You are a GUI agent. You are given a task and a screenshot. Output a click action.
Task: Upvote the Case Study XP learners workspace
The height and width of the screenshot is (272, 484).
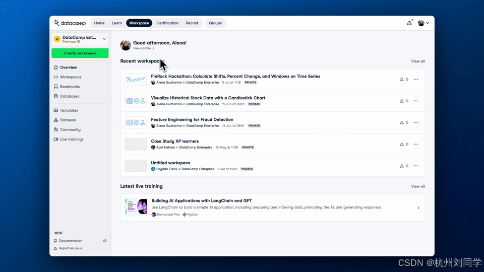pos(404,145)
